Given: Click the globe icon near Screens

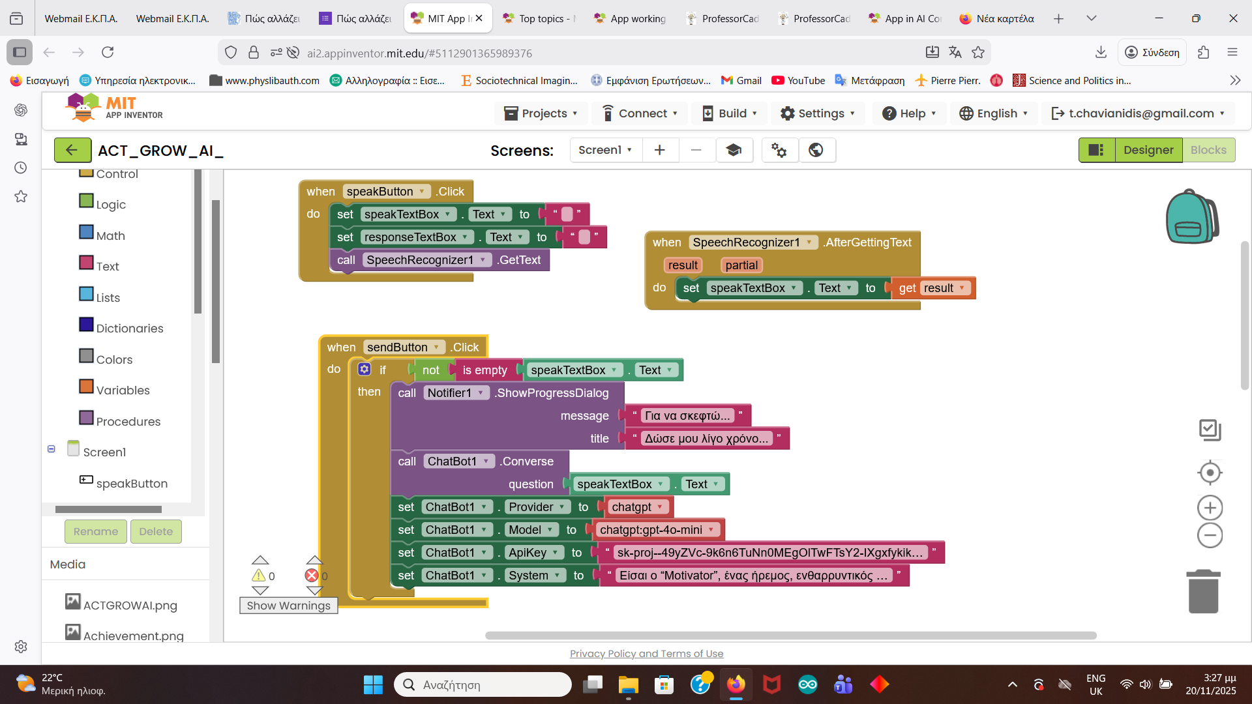Looking at the screenshot, I should click(816, 151).
